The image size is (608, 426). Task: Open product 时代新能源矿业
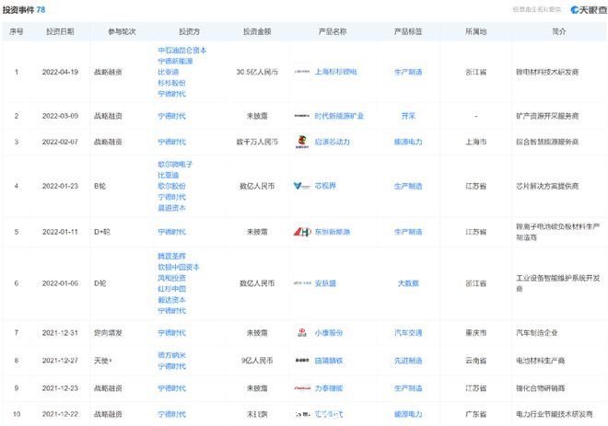[x=339, y=116]
